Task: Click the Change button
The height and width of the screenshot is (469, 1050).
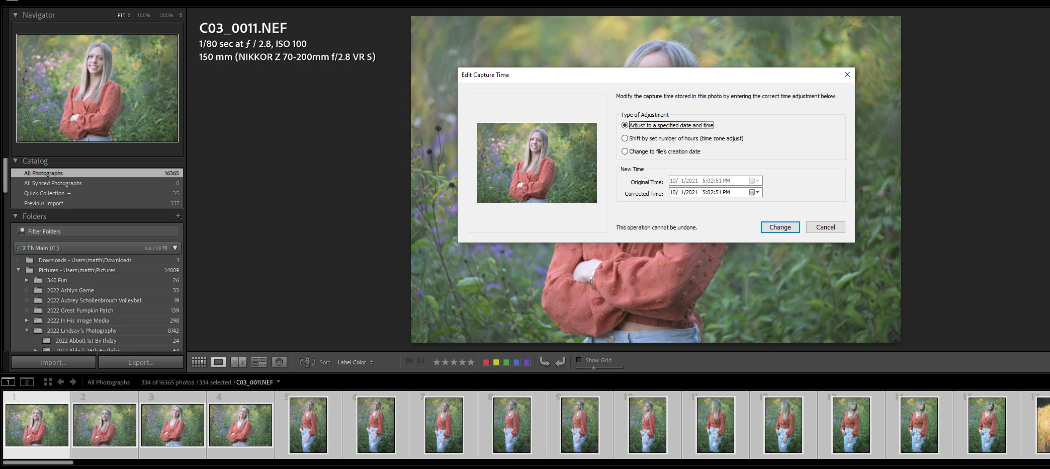Action: pyautogui.click(x=780, y=227)
